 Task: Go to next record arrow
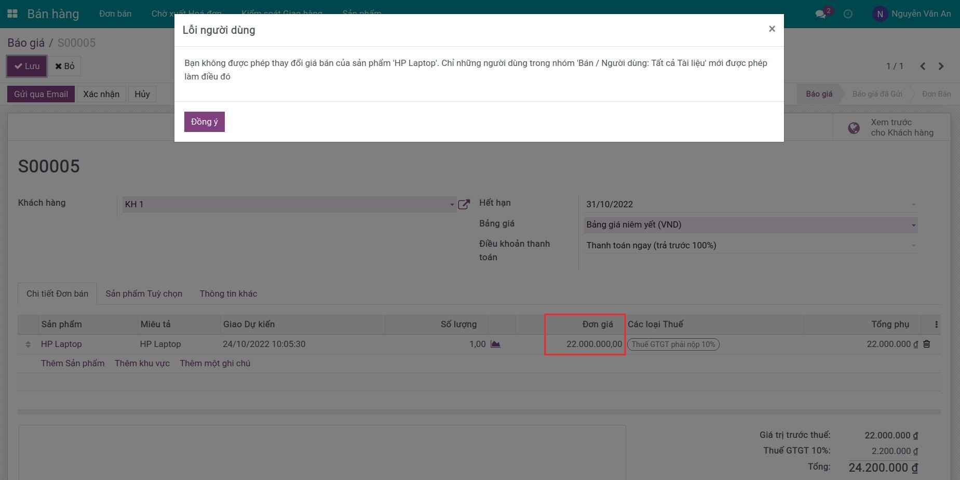(x=941, y=66)
